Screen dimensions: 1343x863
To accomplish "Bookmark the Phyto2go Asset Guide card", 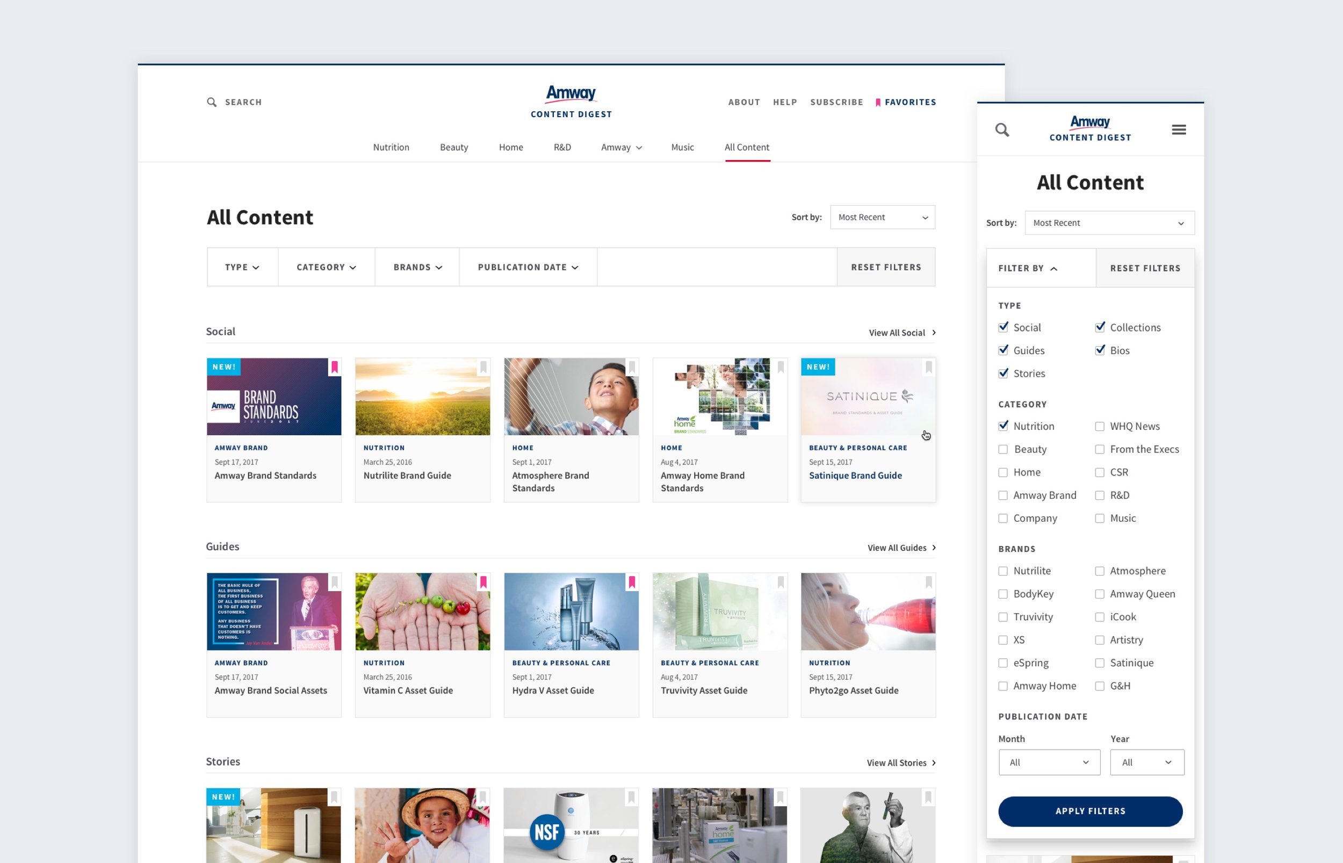I will pyautogui.click(x=929, y=582).
